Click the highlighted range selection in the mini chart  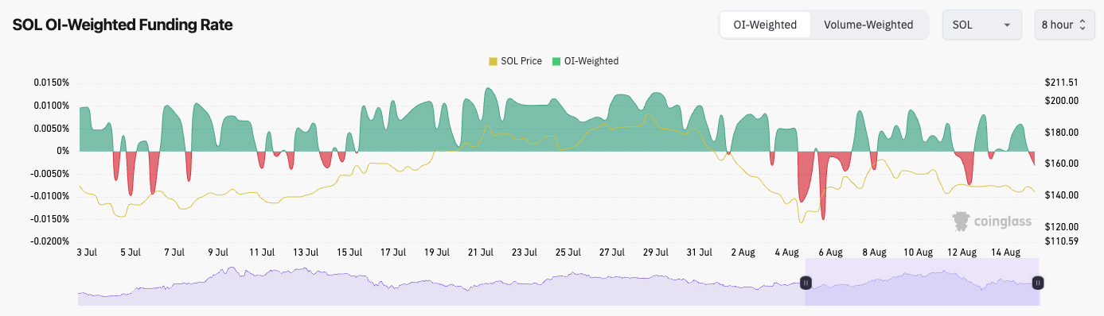click(922, 282)
